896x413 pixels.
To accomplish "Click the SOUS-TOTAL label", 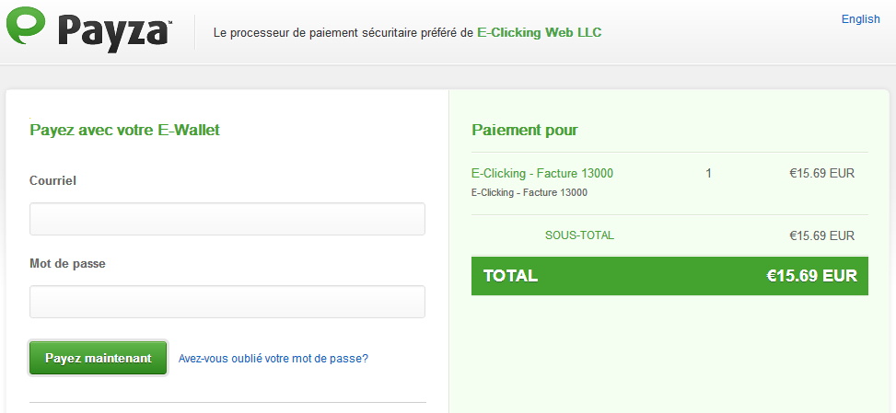I will coord(579,235).
